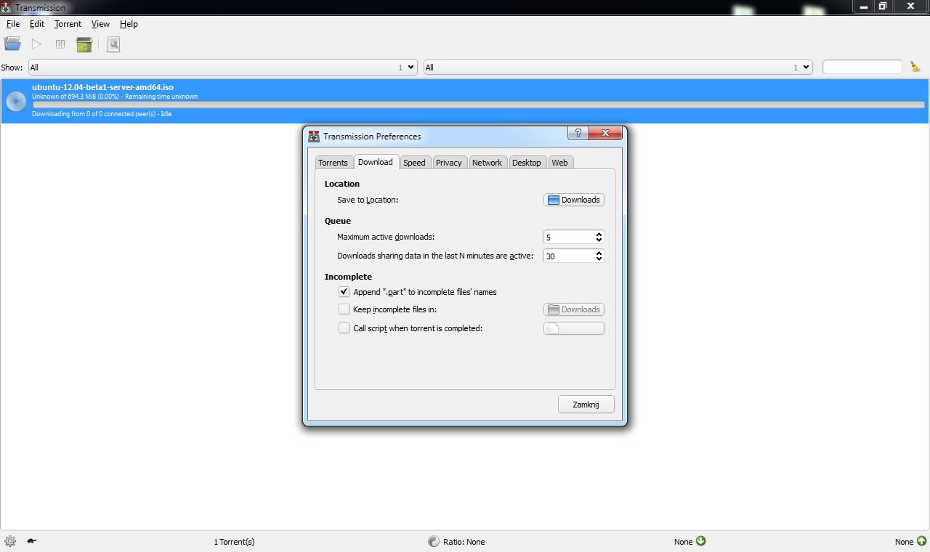The width and height of the screenshot is (930, 552).
Task: Click the Unknown of 694.3 MiB status line
Action: tap(115, 97)
